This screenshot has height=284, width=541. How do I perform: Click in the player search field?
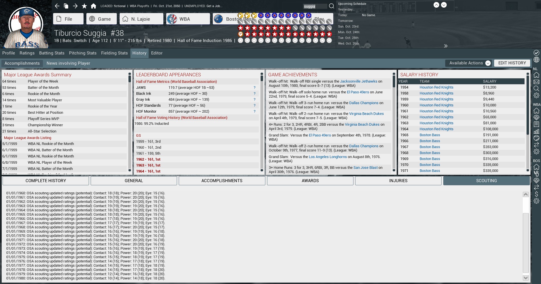pyautogui.click(x=315, y=6)
